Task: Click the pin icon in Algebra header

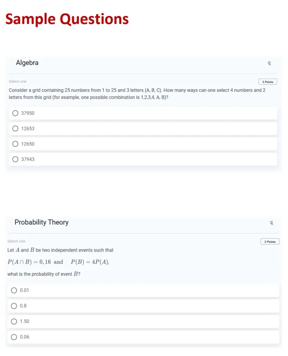Action: (269, 63)
